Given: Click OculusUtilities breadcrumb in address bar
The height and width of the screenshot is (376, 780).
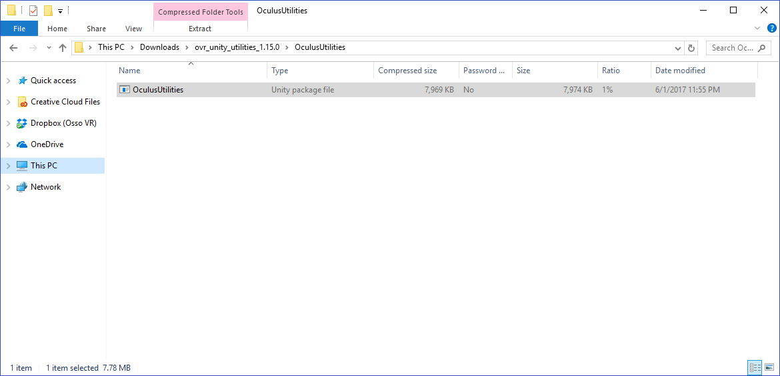Looking at the screenshot, I should click(x=320, y=48).
